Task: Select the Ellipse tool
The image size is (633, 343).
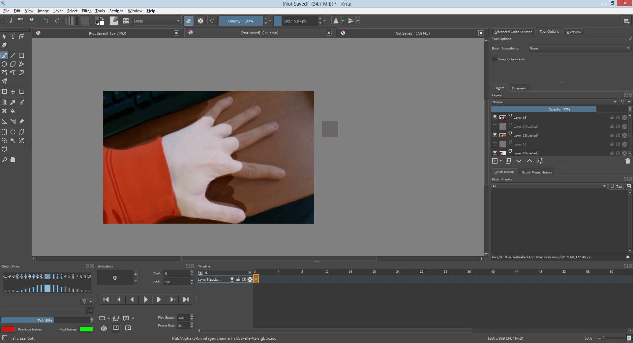Action: click(x=4, y=64)
